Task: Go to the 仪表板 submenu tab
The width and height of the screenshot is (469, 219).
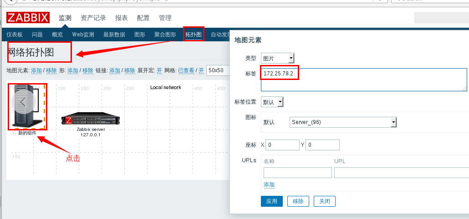Action: click(x=15, y=35)
